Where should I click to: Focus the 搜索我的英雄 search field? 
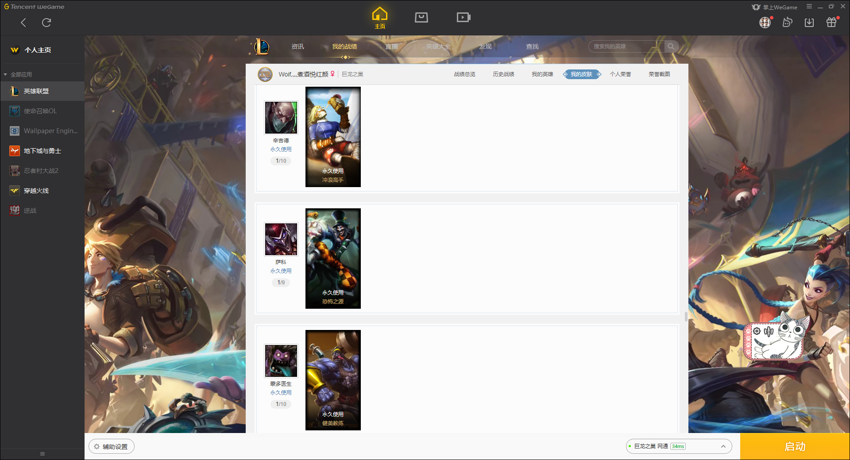coord(626,46)
